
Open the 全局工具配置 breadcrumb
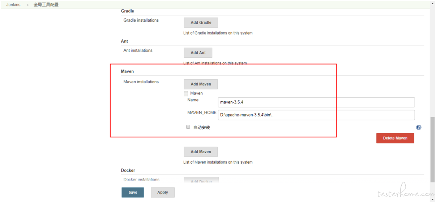click(x=46, y=5)
